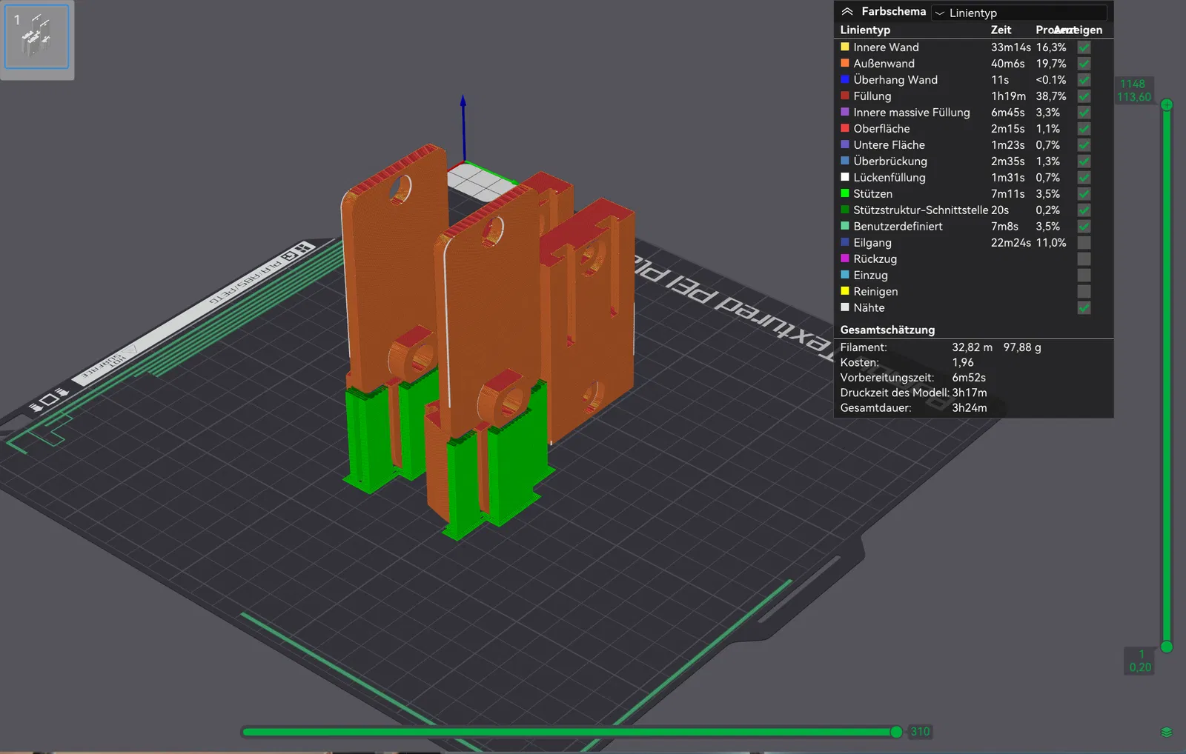Click the Linientyp column header
Screen dimensions: 1186x754
coord(865,30)
